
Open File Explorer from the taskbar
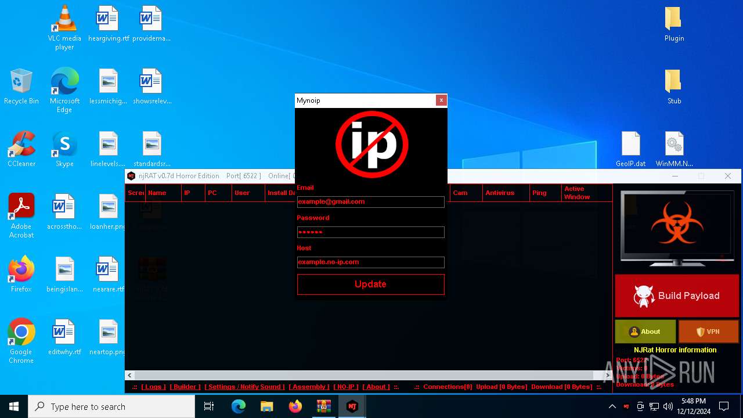click(x=266, y=406)
